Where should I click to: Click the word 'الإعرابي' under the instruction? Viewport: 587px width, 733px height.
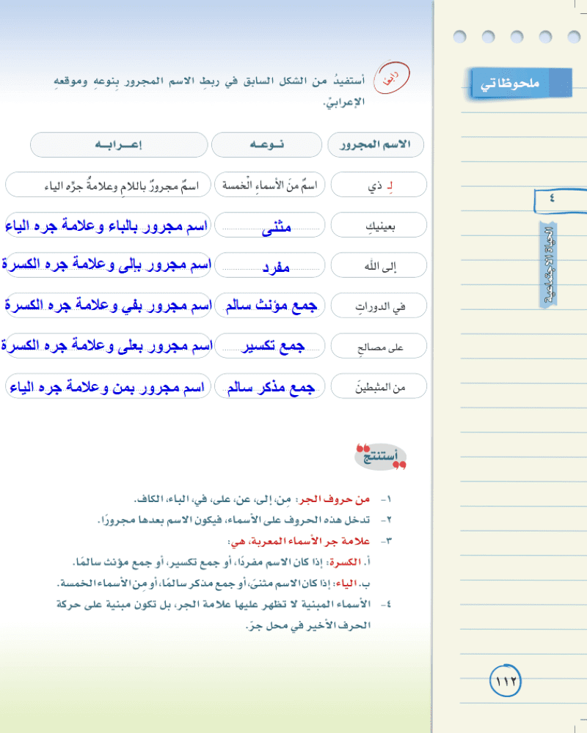344,102
